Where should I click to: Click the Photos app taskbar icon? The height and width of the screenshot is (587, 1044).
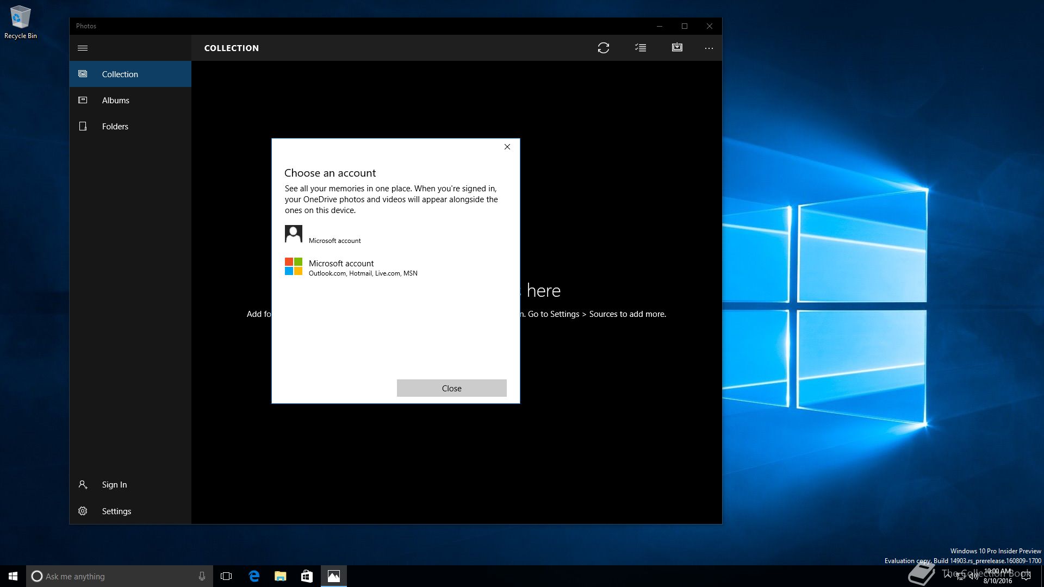(334, 576)
